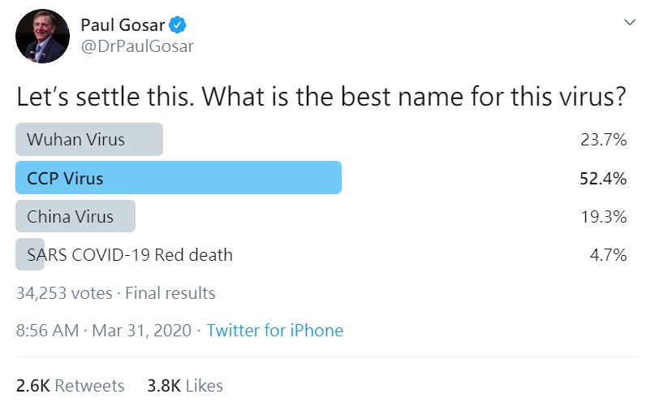Screen dimensions: 651x407
Task: View the 2.6K Retweets list
Action: pyautogui.click(x=70, y=385)
